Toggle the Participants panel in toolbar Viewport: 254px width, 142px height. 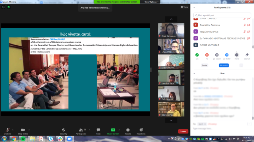click(81, 131)
